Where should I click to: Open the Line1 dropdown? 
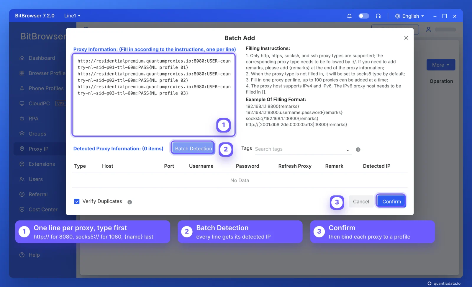pos(72,16)
